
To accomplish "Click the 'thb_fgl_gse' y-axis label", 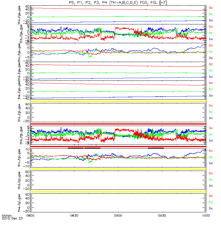I will tap(21, 135).
